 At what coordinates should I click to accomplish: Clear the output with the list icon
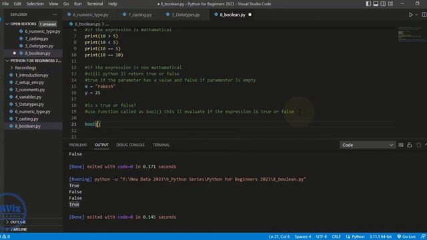coord(401,145)
